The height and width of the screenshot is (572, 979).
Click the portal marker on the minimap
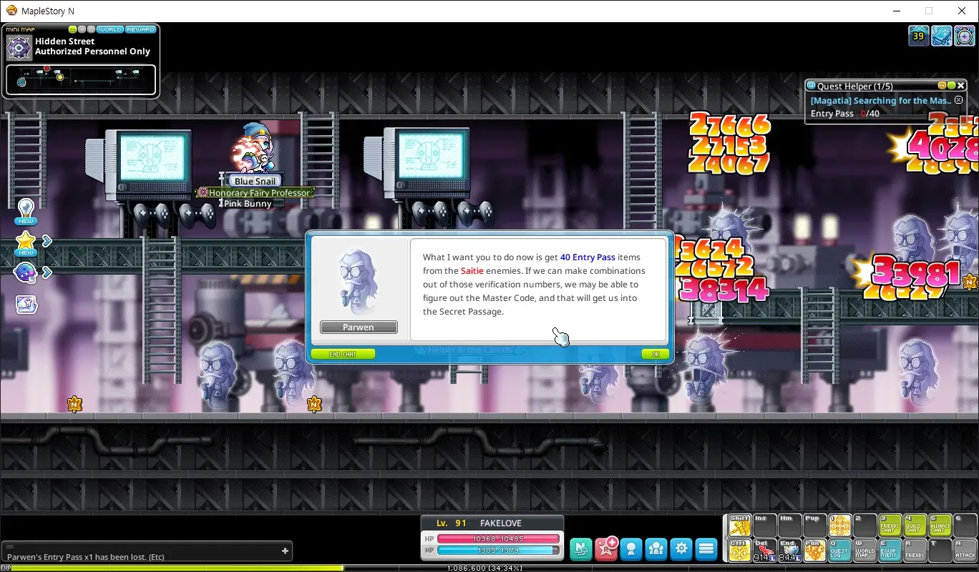click(21, 82)
